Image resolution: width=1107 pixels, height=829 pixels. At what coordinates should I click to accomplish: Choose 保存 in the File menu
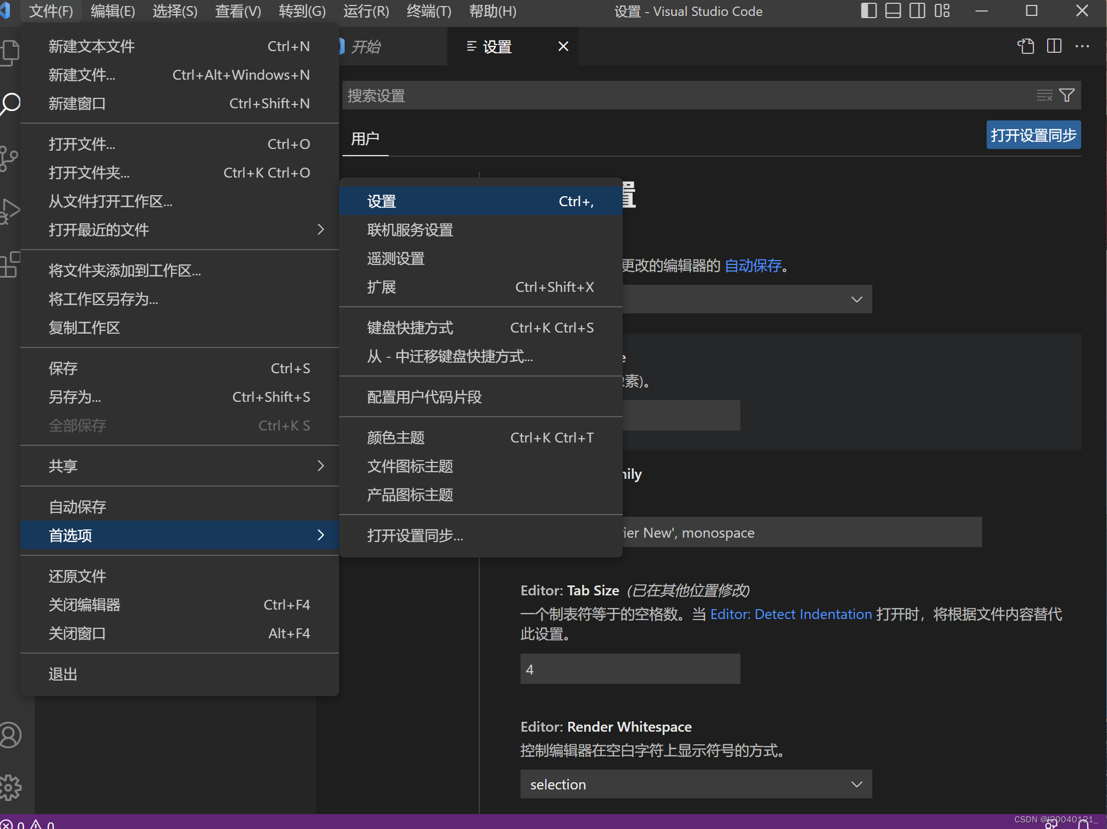(x=179, y=368)
